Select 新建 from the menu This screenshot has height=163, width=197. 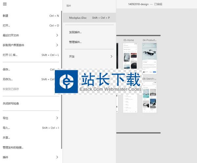pos(6,15)
